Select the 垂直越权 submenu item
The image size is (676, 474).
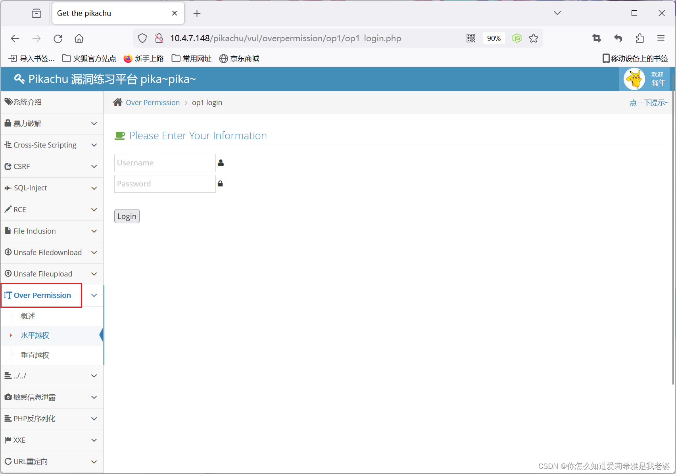35,355
